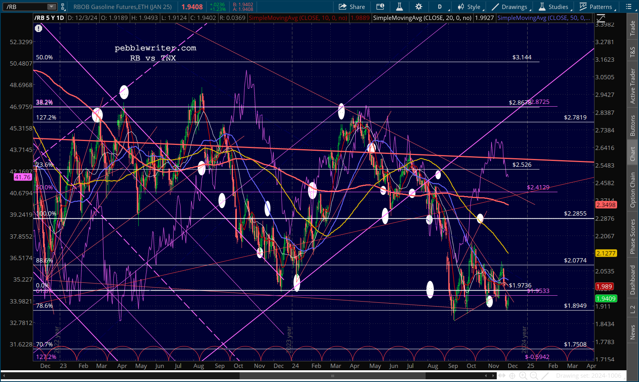Open chart settings gear icon
Viewport: 639px width, 382px height.
coord(419,7)
